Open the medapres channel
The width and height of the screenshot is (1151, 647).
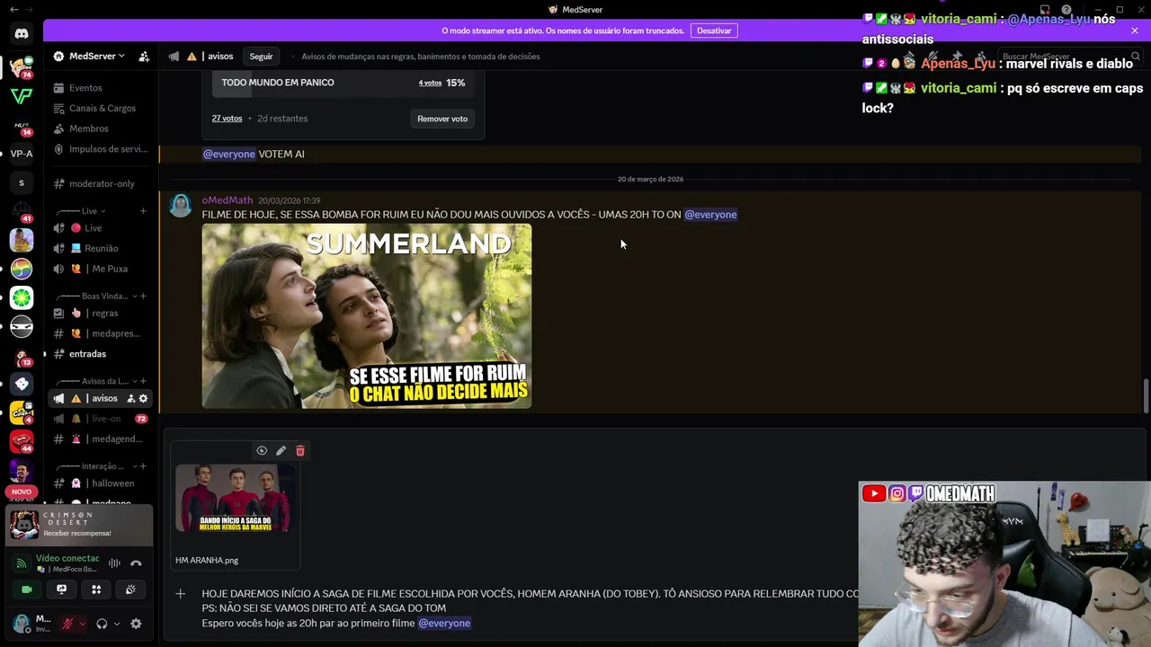tap(99, 333)
